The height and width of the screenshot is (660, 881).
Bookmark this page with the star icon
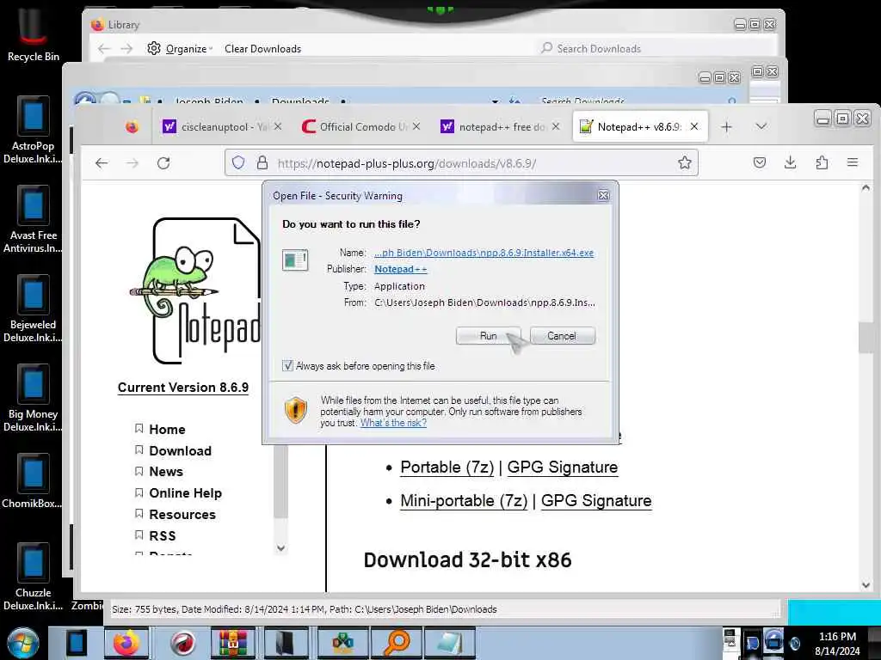(684, 162)
